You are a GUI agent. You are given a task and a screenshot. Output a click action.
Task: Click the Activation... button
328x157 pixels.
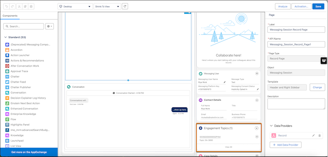click(x=301, y=6)
